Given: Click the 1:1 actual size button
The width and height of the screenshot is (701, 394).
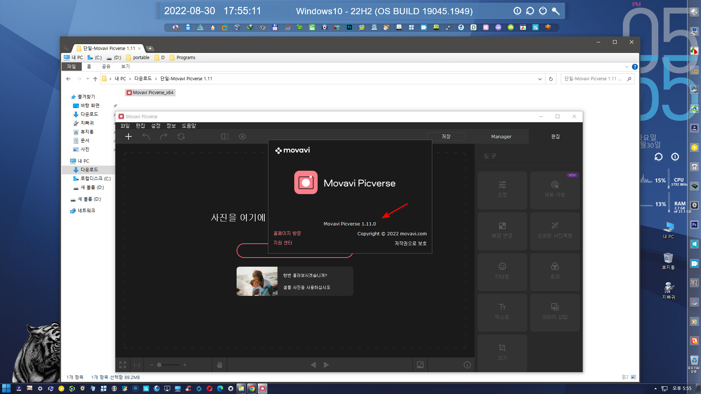Looking at the screenshot, I should point(137,365).
